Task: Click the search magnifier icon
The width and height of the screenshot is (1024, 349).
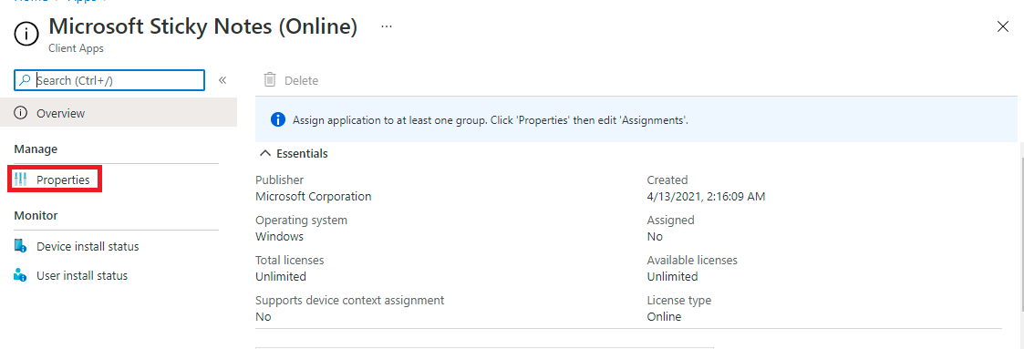Action: click(x=24, y=80)
